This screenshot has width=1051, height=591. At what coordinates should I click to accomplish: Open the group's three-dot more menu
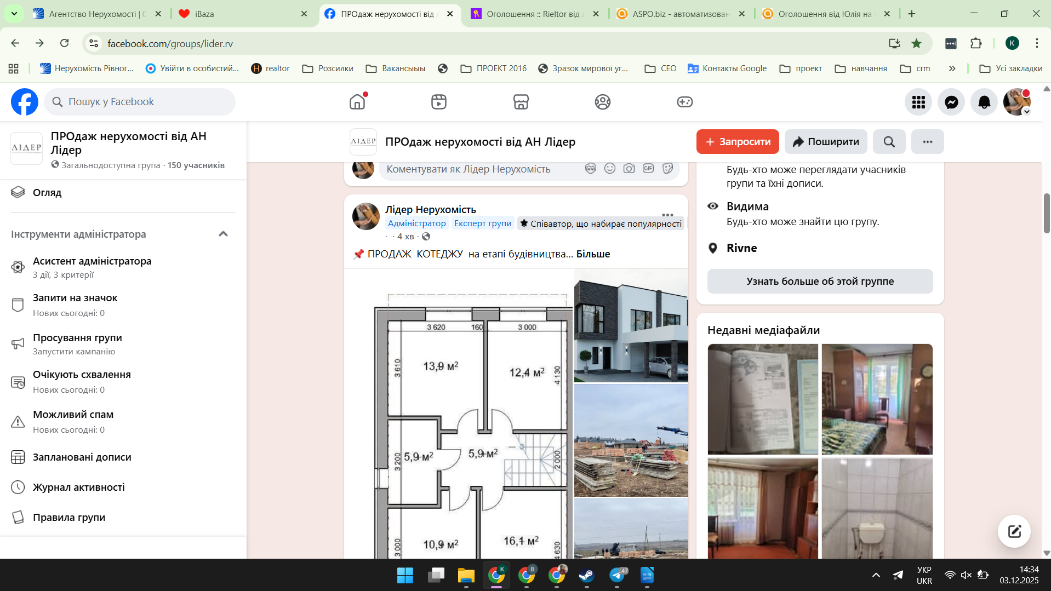tap(927, 142)
